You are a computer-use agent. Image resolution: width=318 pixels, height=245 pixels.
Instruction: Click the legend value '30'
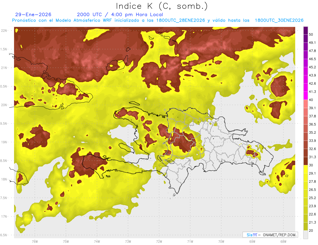pos(311,165)
